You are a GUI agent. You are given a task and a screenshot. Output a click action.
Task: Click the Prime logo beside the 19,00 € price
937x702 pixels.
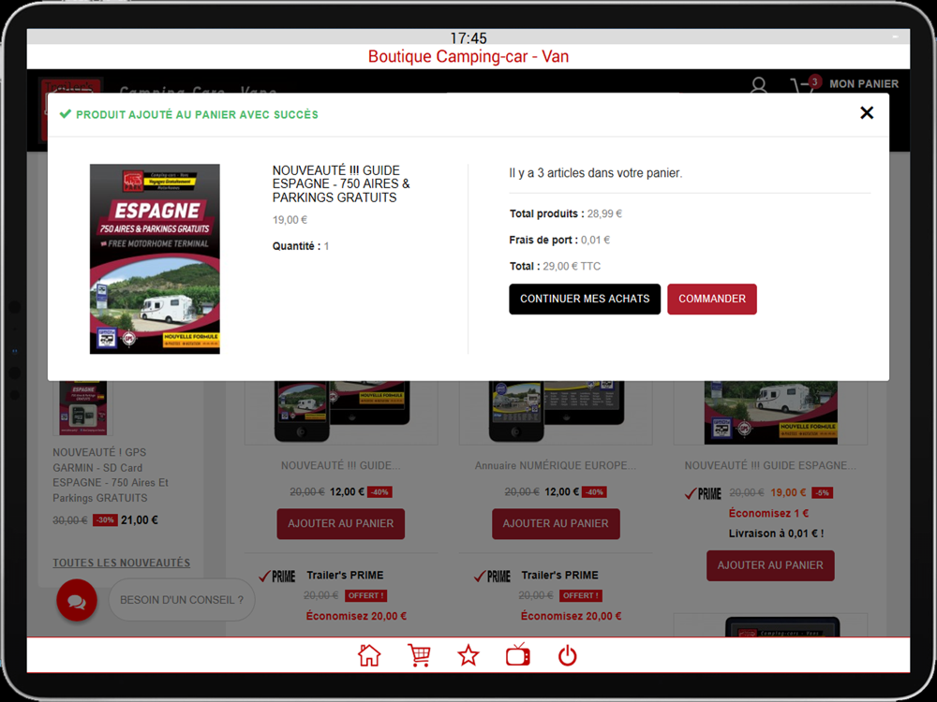click(x=703, y=493)
